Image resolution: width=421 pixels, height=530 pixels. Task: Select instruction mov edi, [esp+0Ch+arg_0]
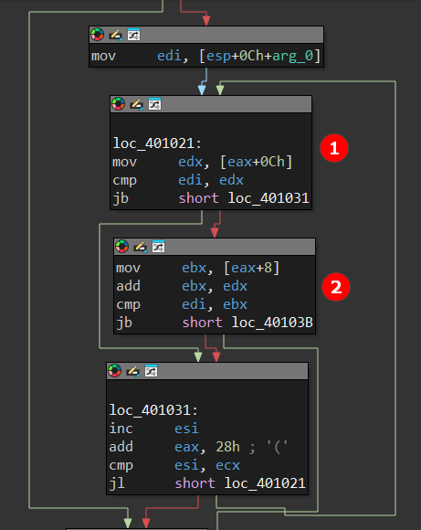[x=205, y=56]
